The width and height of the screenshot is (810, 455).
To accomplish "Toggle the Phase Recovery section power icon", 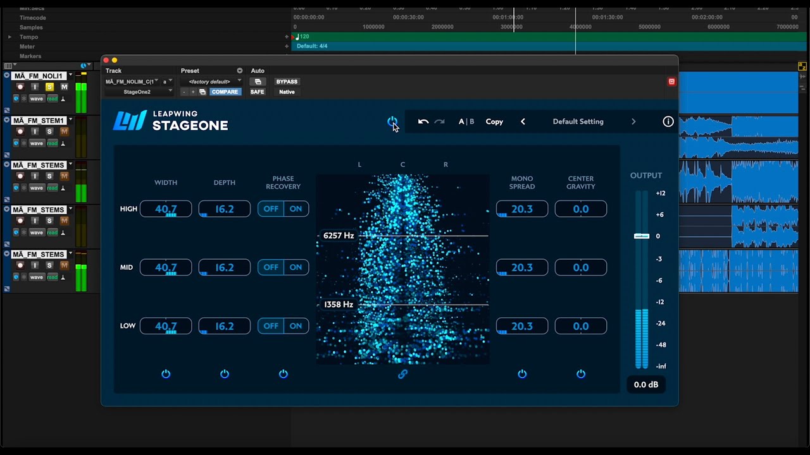I will point(283,374).
